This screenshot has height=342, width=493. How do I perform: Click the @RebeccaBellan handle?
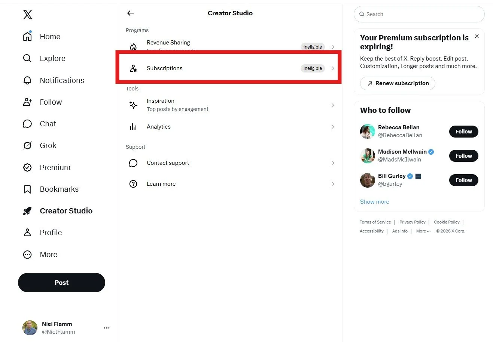pyautogui.click(x=400, y=135)
